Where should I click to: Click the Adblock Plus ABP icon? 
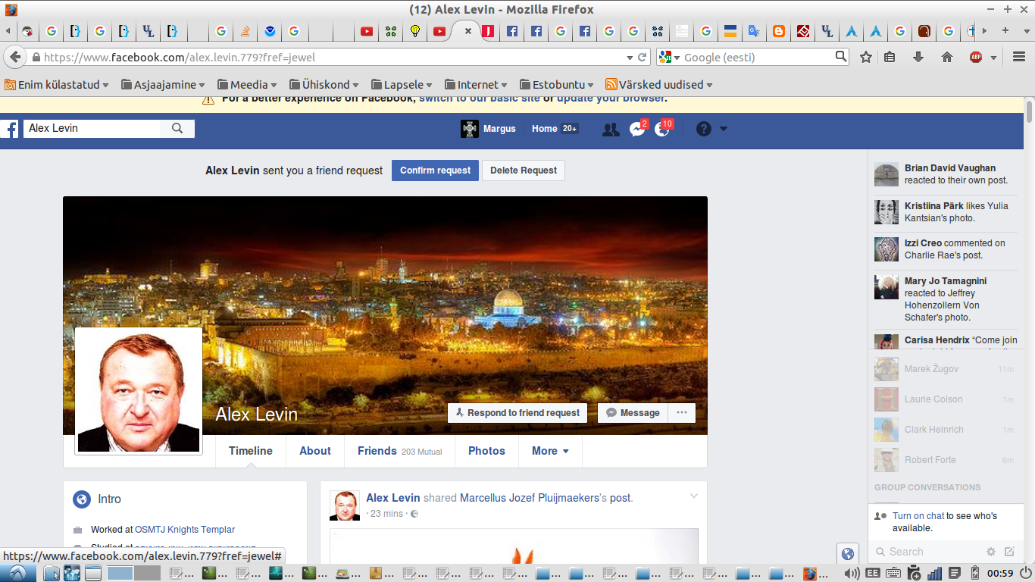976,57
